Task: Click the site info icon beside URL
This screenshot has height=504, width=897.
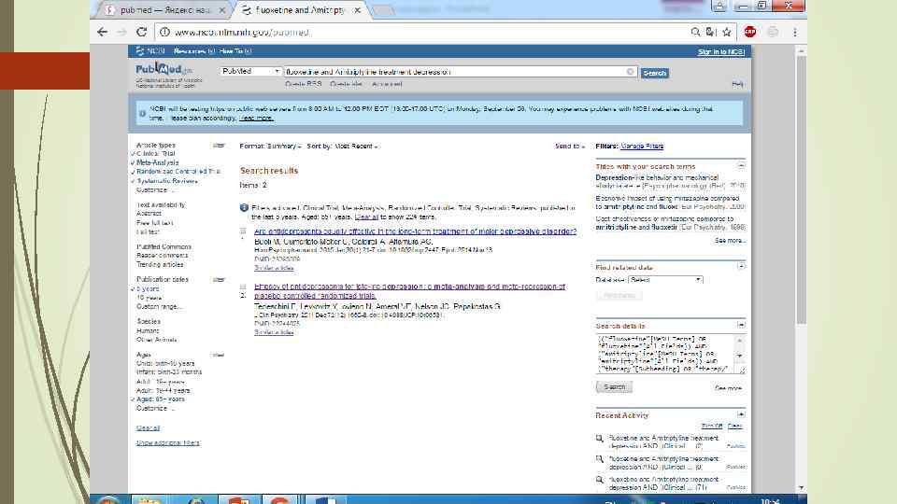Action: (x=164, y=32)
